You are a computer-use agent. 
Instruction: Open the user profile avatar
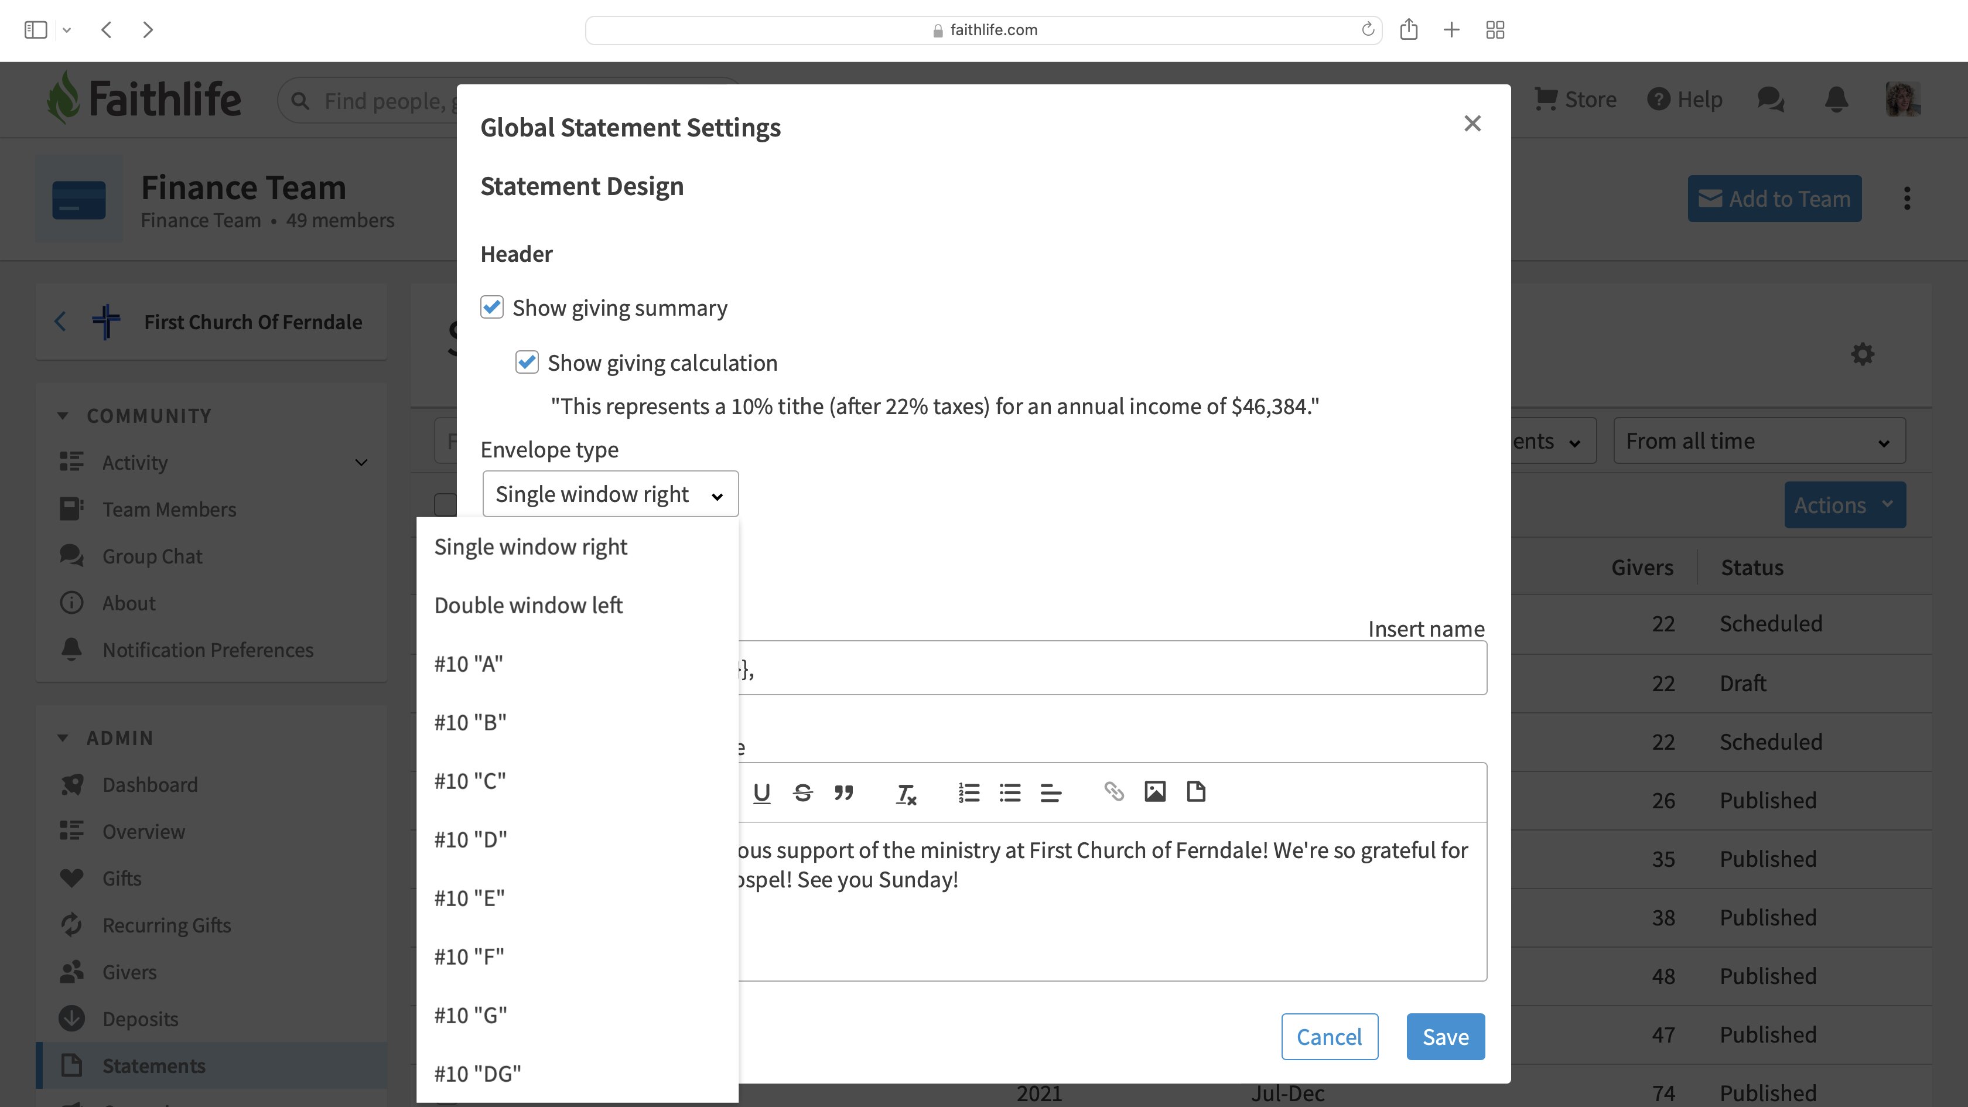(1902, 100)
